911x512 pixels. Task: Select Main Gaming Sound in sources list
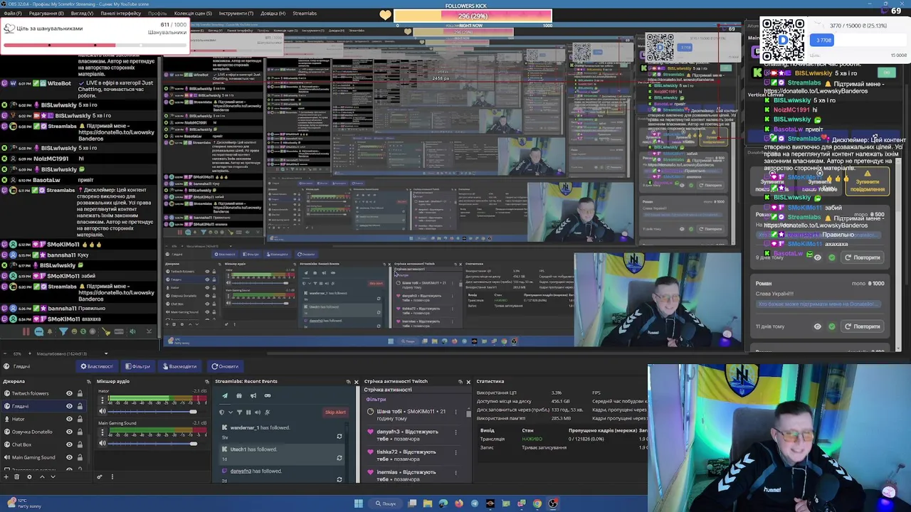33,457
